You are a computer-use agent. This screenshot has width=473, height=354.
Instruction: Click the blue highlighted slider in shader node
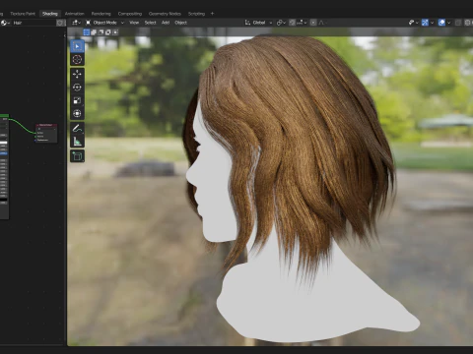pyautogui.click(x=3, y=153)
